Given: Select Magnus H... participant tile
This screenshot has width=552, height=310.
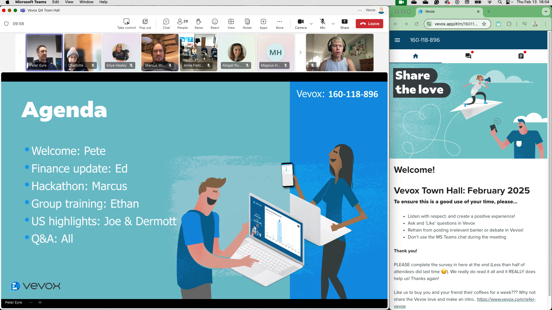Looking at the screenshot, I should pyautogui.click(x=276, y=52).
